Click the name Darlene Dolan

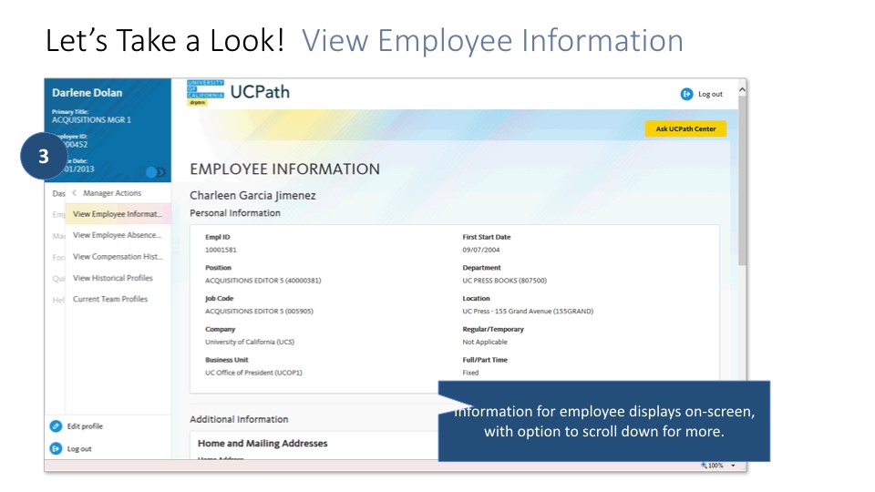[x=87, y=93]
